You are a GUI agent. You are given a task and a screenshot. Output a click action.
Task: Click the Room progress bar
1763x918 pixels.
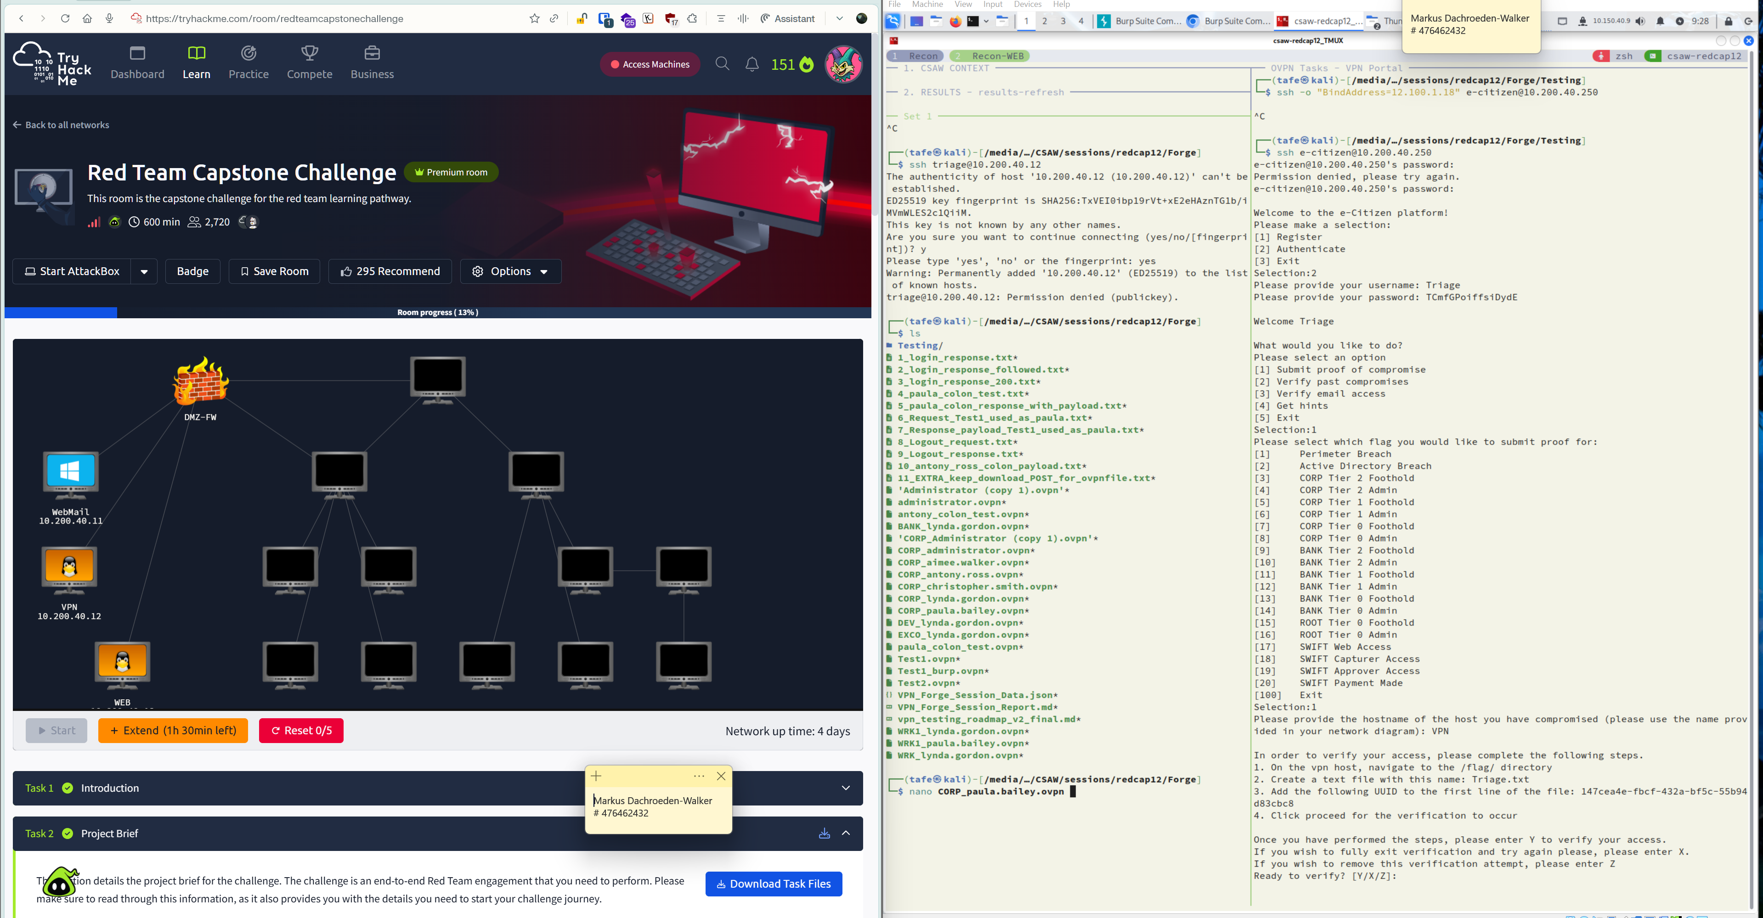437,313
